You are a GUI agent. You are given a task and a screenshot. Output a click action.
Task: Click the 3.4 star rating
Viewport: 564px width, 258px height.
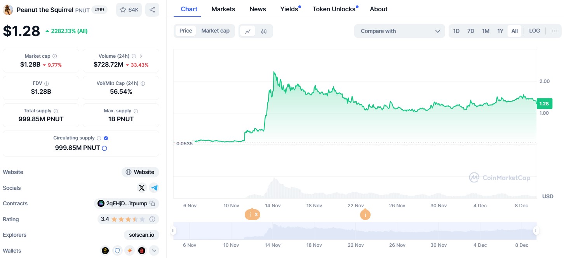click(x=123, y=219)
